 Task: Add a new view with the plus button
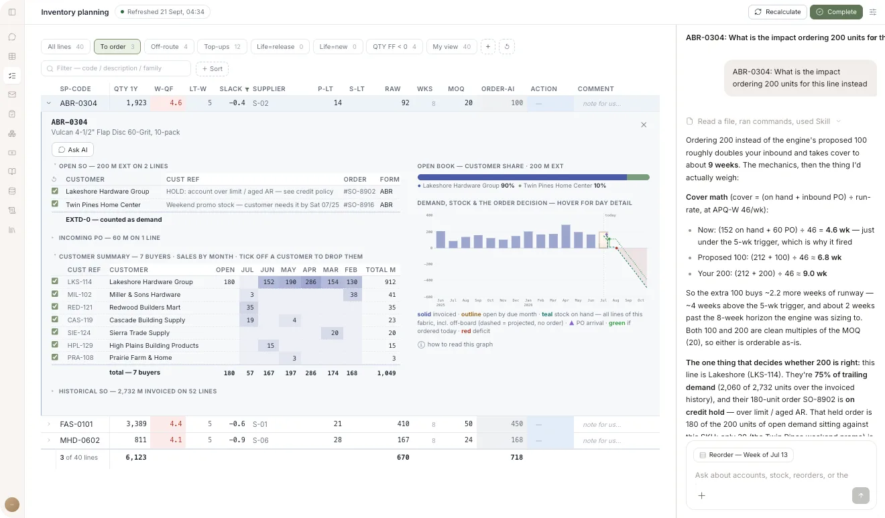tap(488, 47)
